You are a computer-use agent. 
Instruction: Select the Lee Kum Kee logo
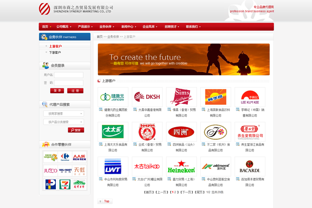click(250, 97)
